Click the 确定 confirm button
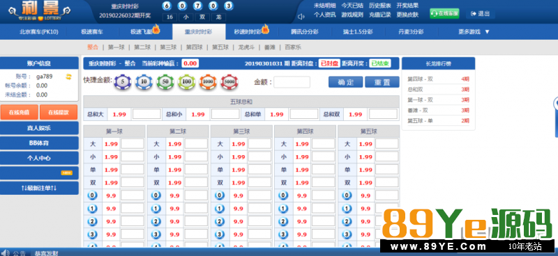This screenshot has width=558, height=256. point(345,82)
